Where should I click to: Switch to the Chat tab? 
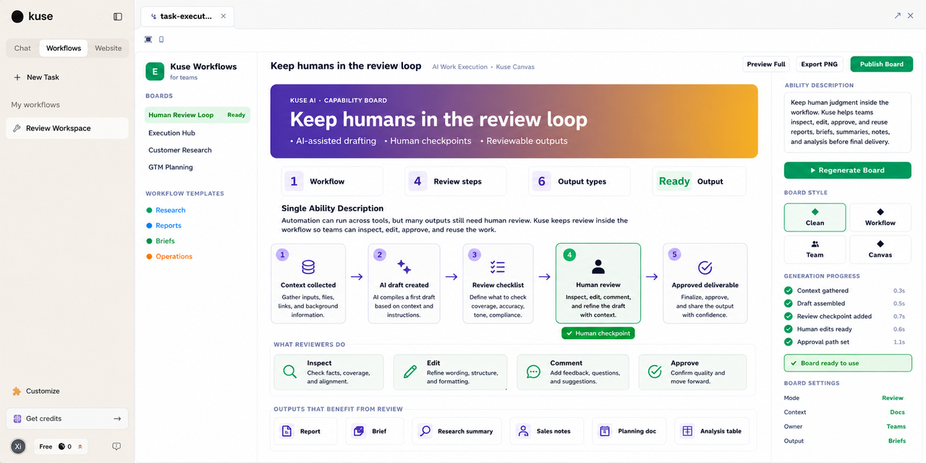22,48
